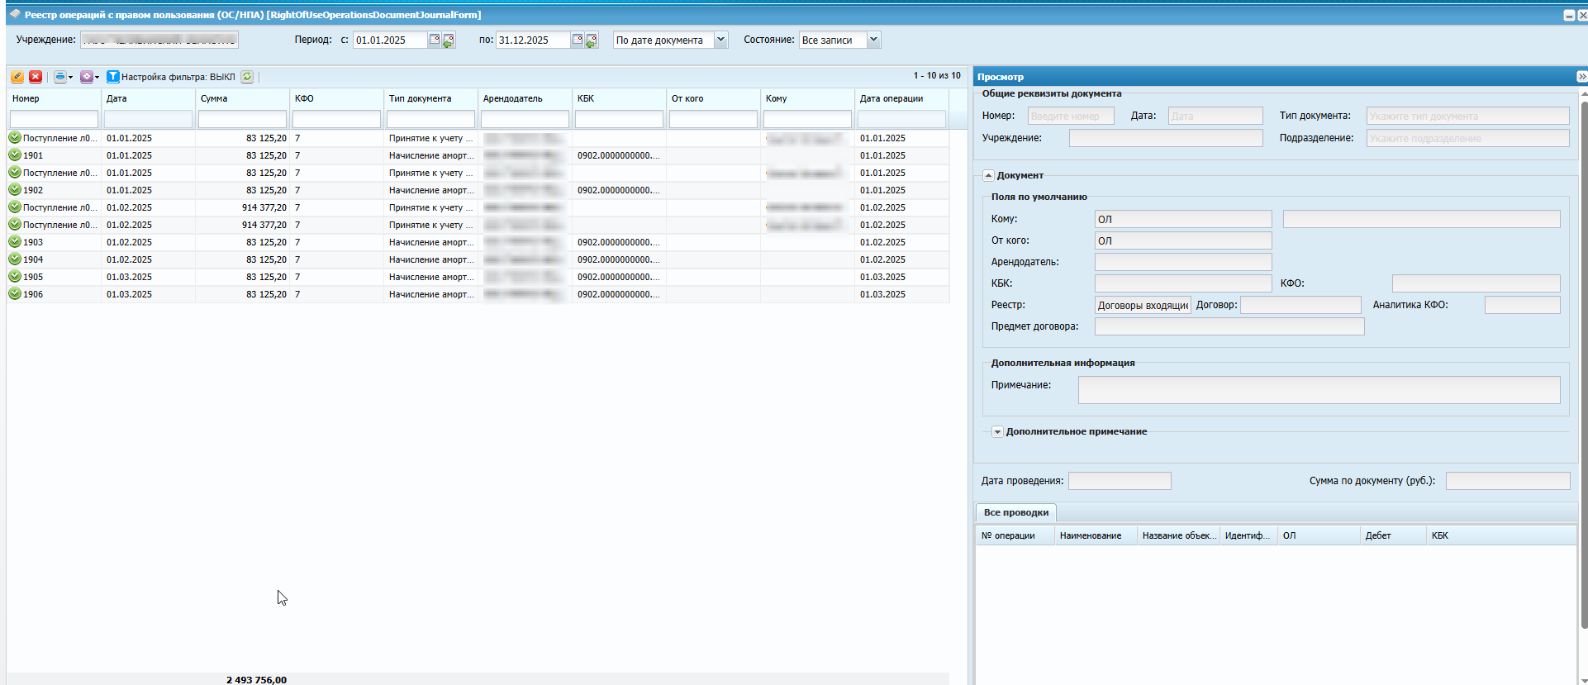Image resolution: width=1588 pixels, height=685 pixels.
Task: Open the purple gear operations menu
Action: click(89, 77)
